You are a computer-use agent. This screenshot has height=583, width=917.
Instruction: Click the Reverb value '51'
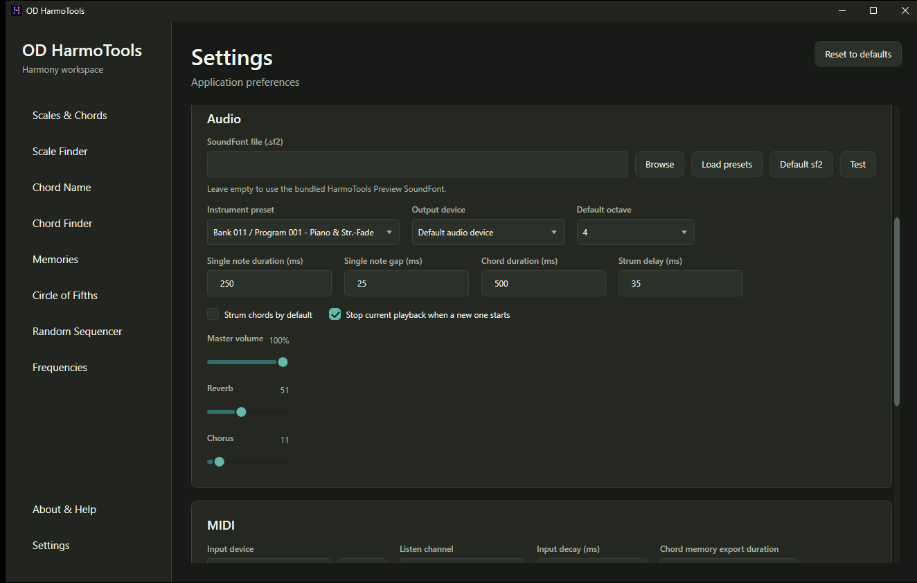coord(285,391)
